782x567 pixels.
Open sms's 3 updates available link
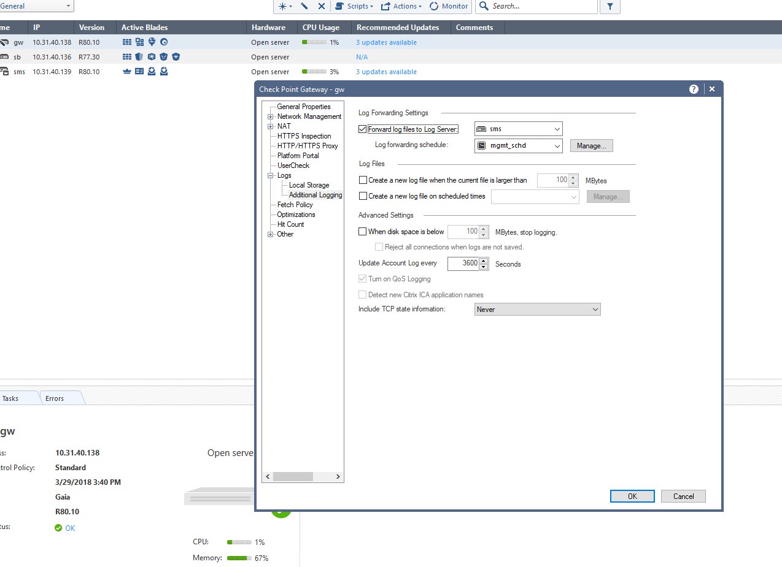[x=386, y=72]
